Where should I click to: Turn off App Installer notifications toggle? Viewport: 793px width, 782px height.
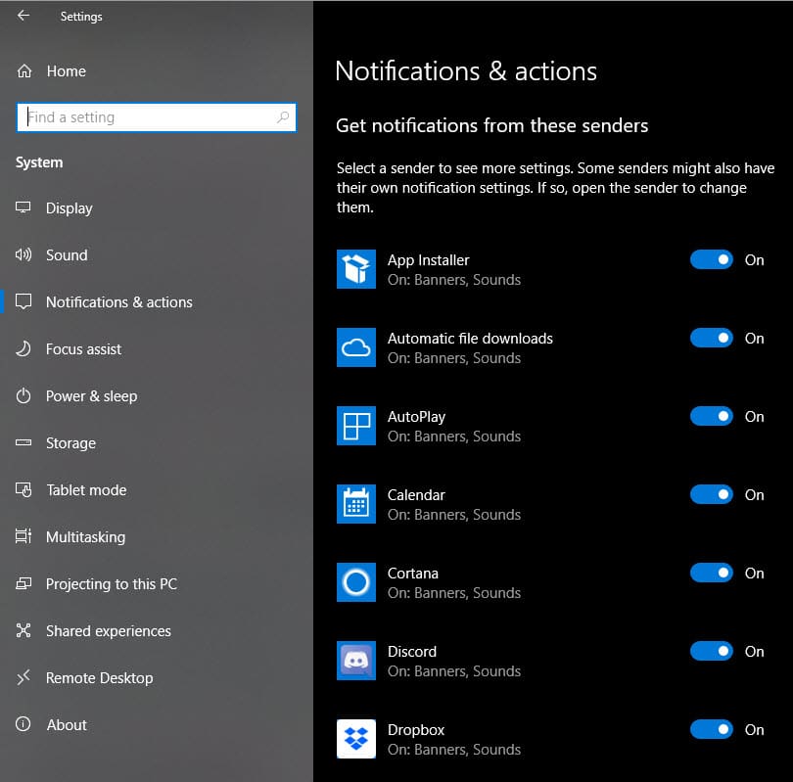click(x=711, y=259)
